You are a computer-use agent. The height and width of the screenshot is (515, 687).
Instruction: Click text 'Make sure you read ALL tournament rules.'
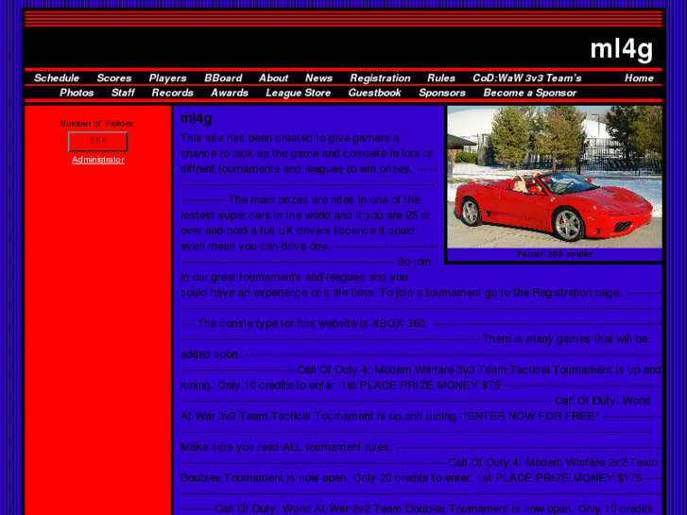[285, 447]
